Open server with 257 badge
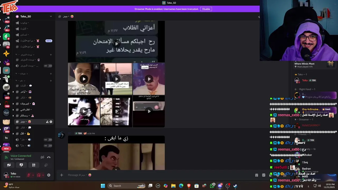 pyautogui.click(x=6, y=96)
